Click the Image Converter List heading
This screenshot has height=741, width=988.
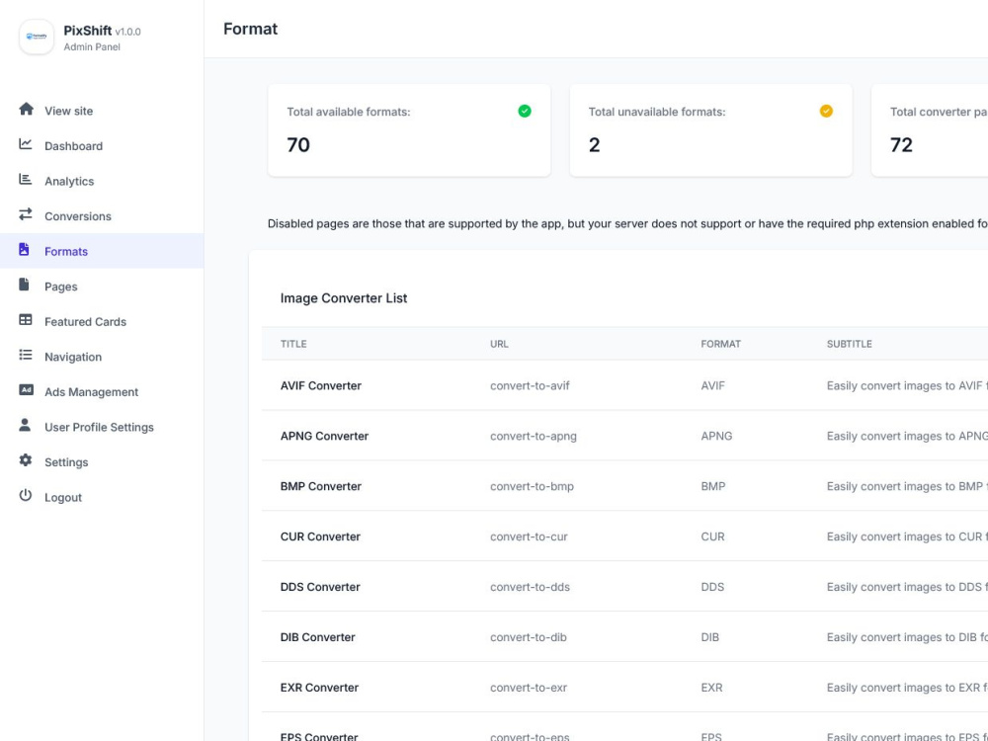tap(344, 298)
